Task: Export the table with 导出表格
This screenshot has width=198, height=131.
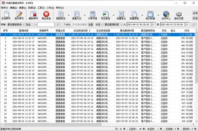Action: (x=105, y=15)
